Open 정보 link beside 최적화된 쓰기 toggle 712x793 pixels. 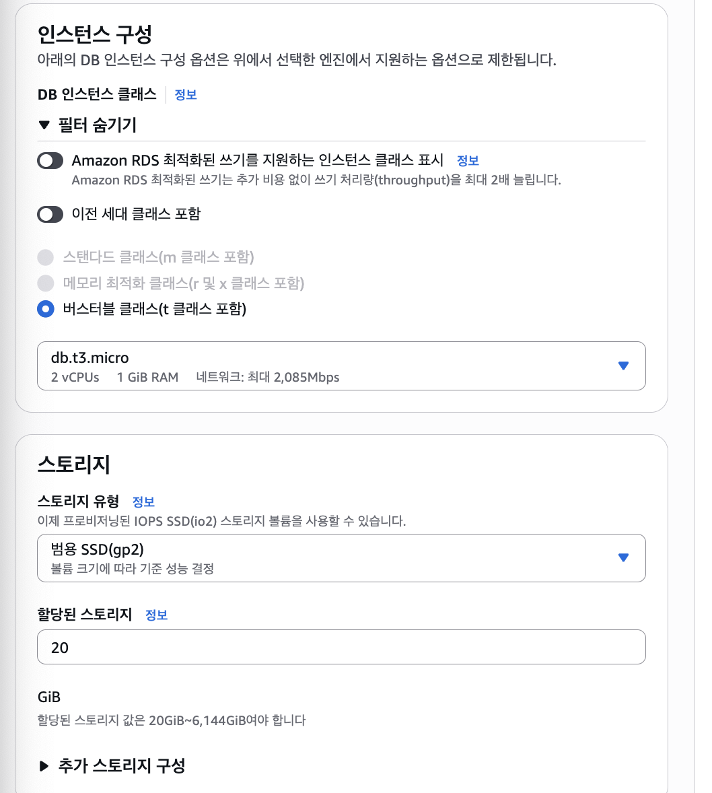point(468,161)
